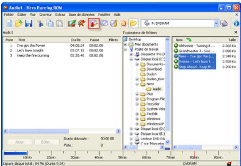This screenshot has width=241, height=166.
Task: Close the Explorateur de fichiers pane
Action: [235, 32]
